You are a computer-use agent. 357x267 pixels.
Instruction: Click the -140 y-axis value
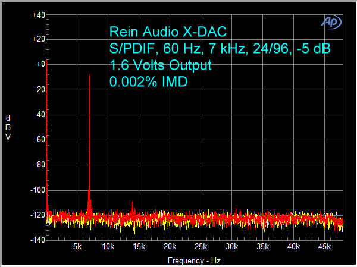pos(37,240)
